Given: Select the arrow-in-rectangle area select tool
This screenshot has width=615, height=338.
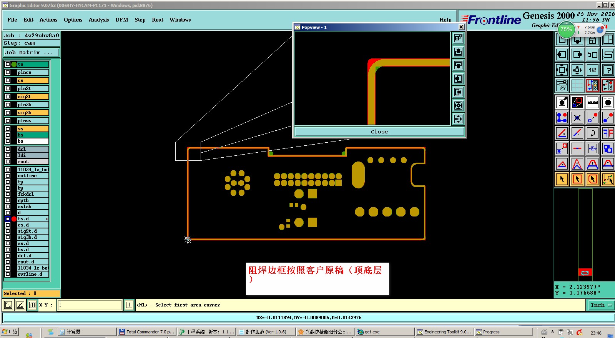Looking at the screenshot, I should [x=577, y=179].
